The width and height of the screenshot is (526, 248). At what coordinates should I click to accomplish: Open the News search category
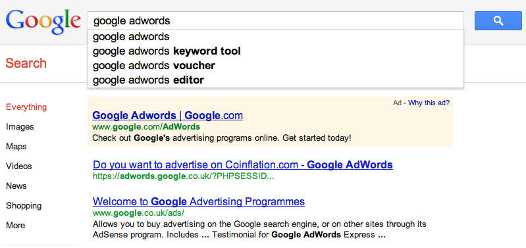point(16,186)
